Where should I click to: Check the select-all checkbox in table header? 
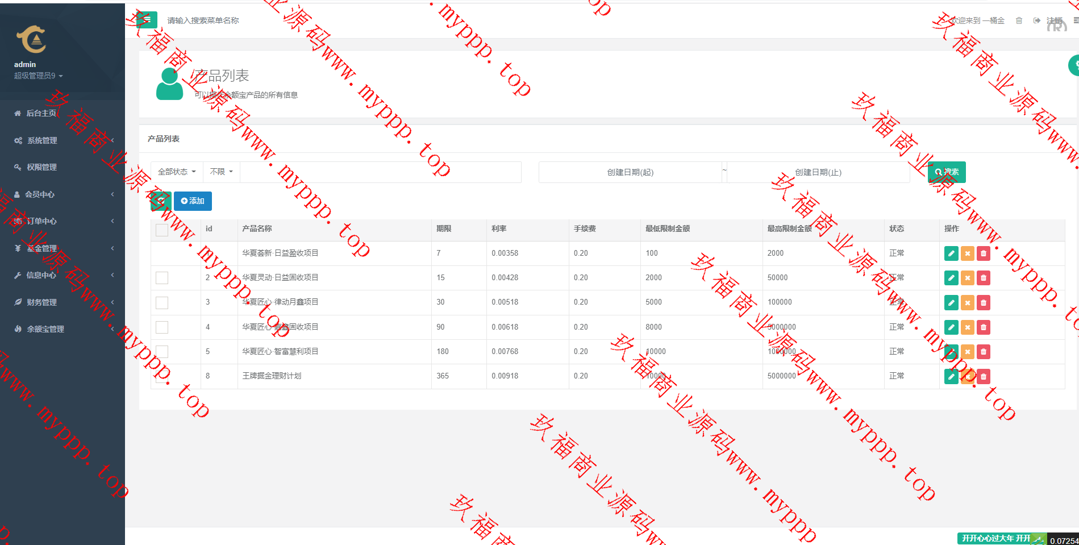162,230
